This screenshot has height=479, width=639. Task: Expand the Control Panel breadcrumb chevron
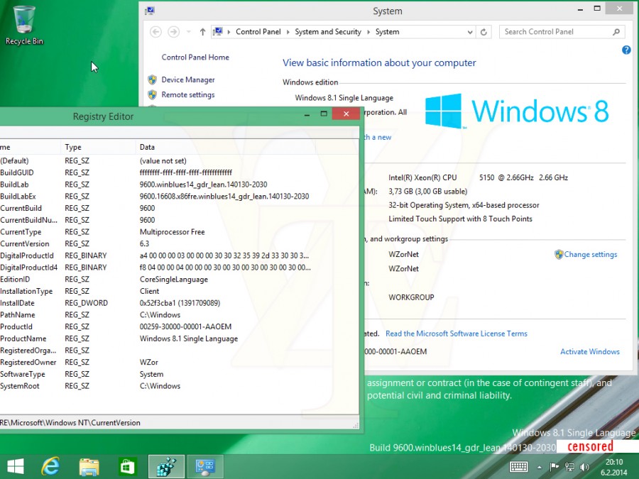pos(288,32)
